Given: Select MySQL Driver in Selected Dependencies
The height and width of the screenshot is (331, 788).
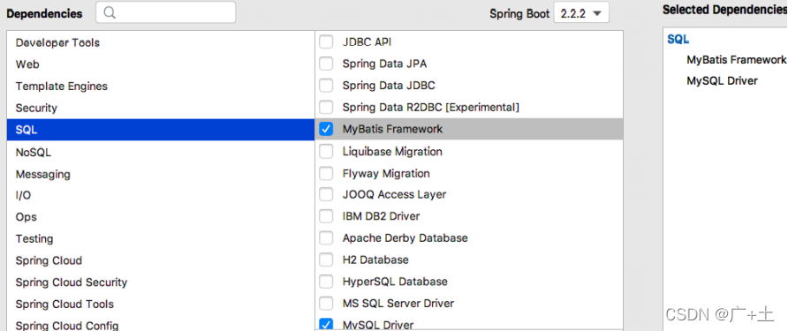Looking at the screenshot, I should (722, 81).
